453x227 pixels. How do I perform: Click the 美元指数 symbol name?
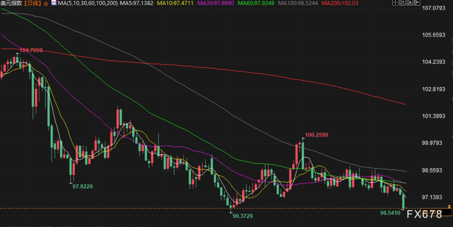point(11,3)
